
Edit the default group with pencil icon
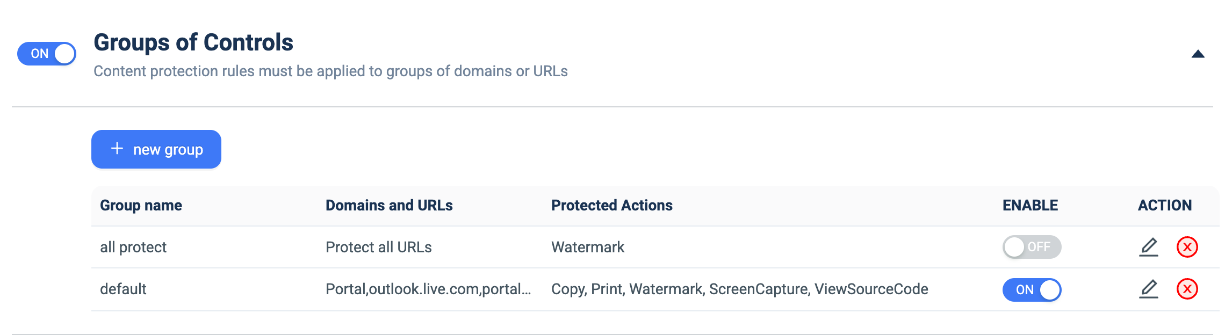pyautogui.click(x=1149, y=289)
